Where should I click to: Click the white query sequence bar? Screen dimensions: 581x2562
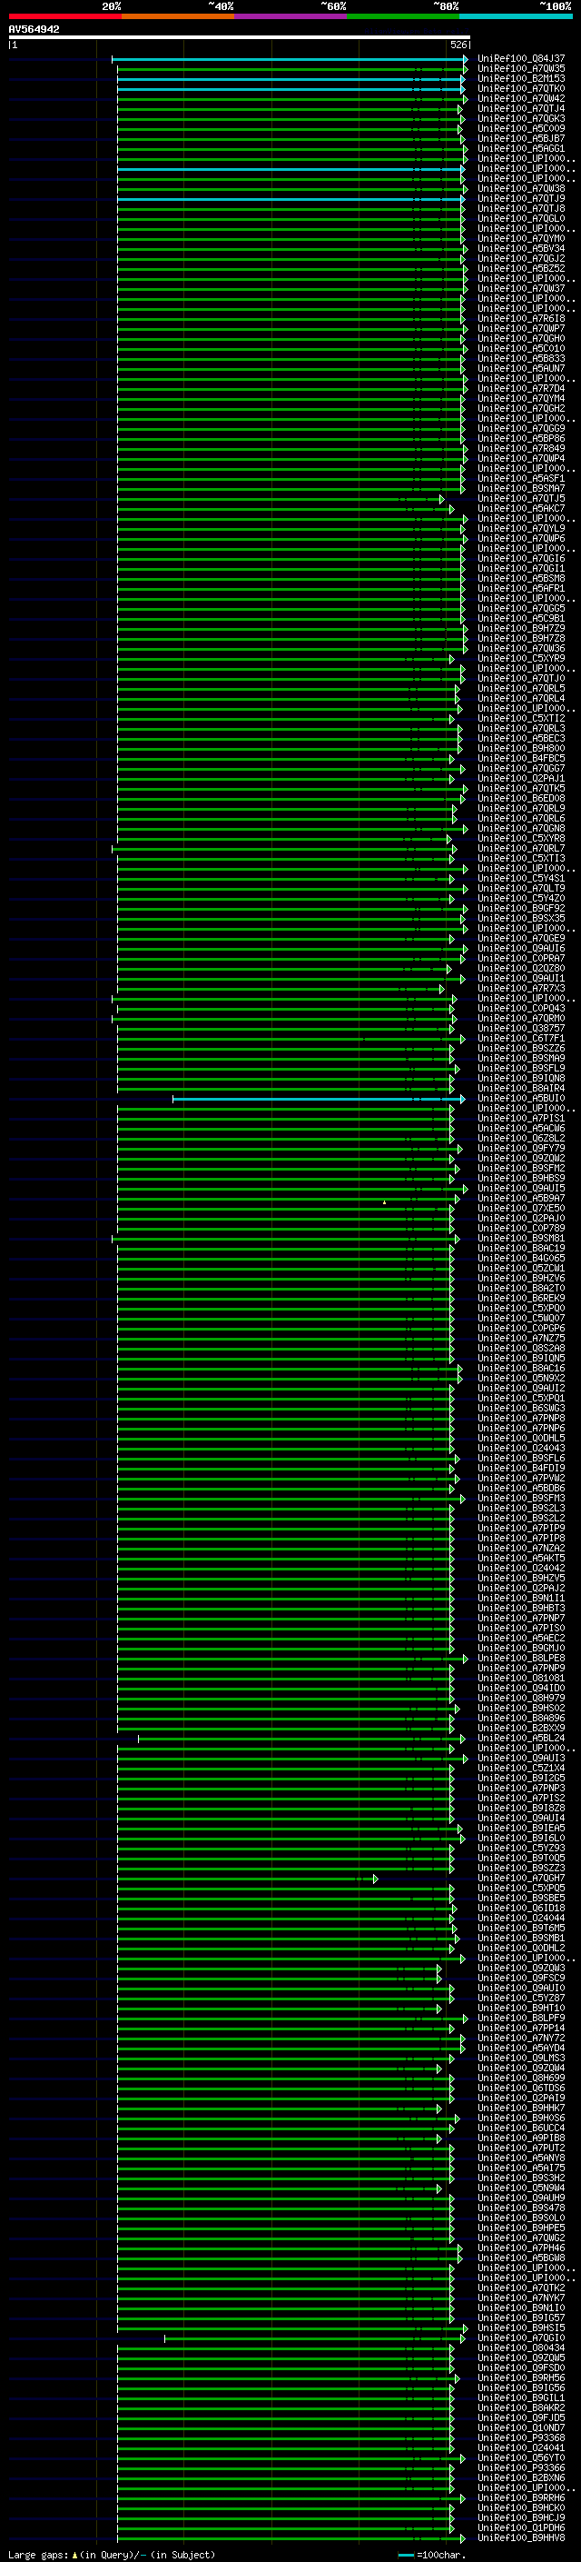coord(240,36)
